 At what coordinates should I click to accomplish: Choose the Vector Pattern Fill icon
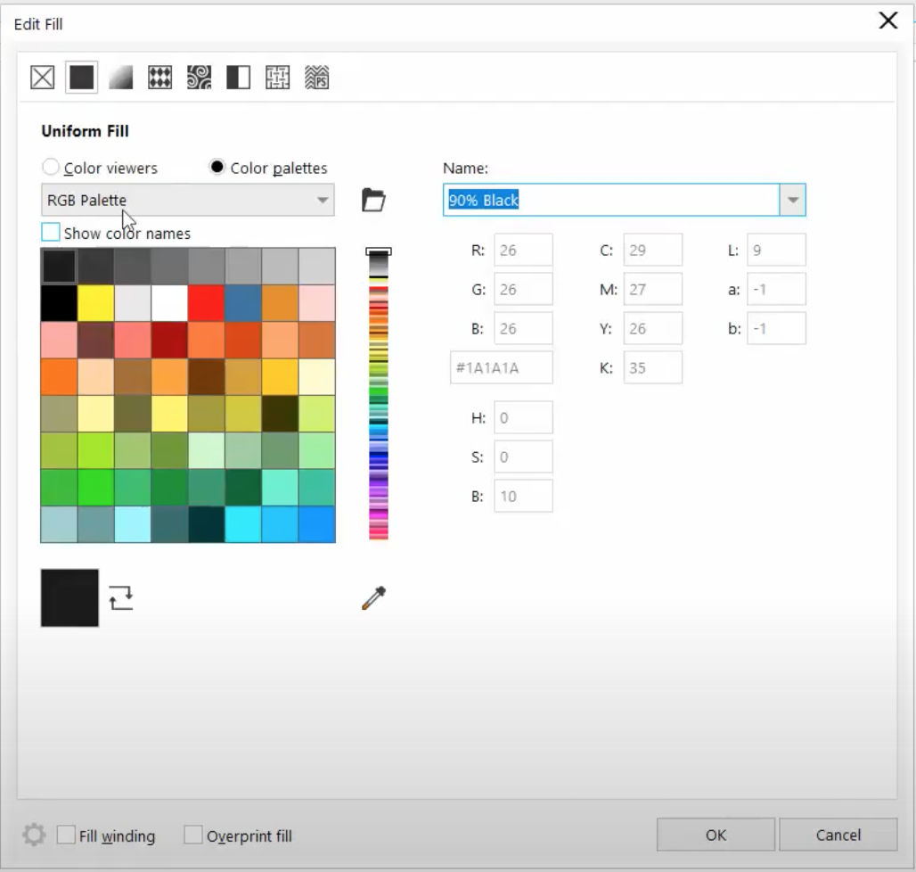point(159,78)
